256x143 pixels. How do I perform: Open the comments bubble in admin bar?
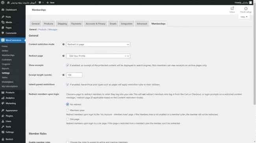tap(40, 3)
